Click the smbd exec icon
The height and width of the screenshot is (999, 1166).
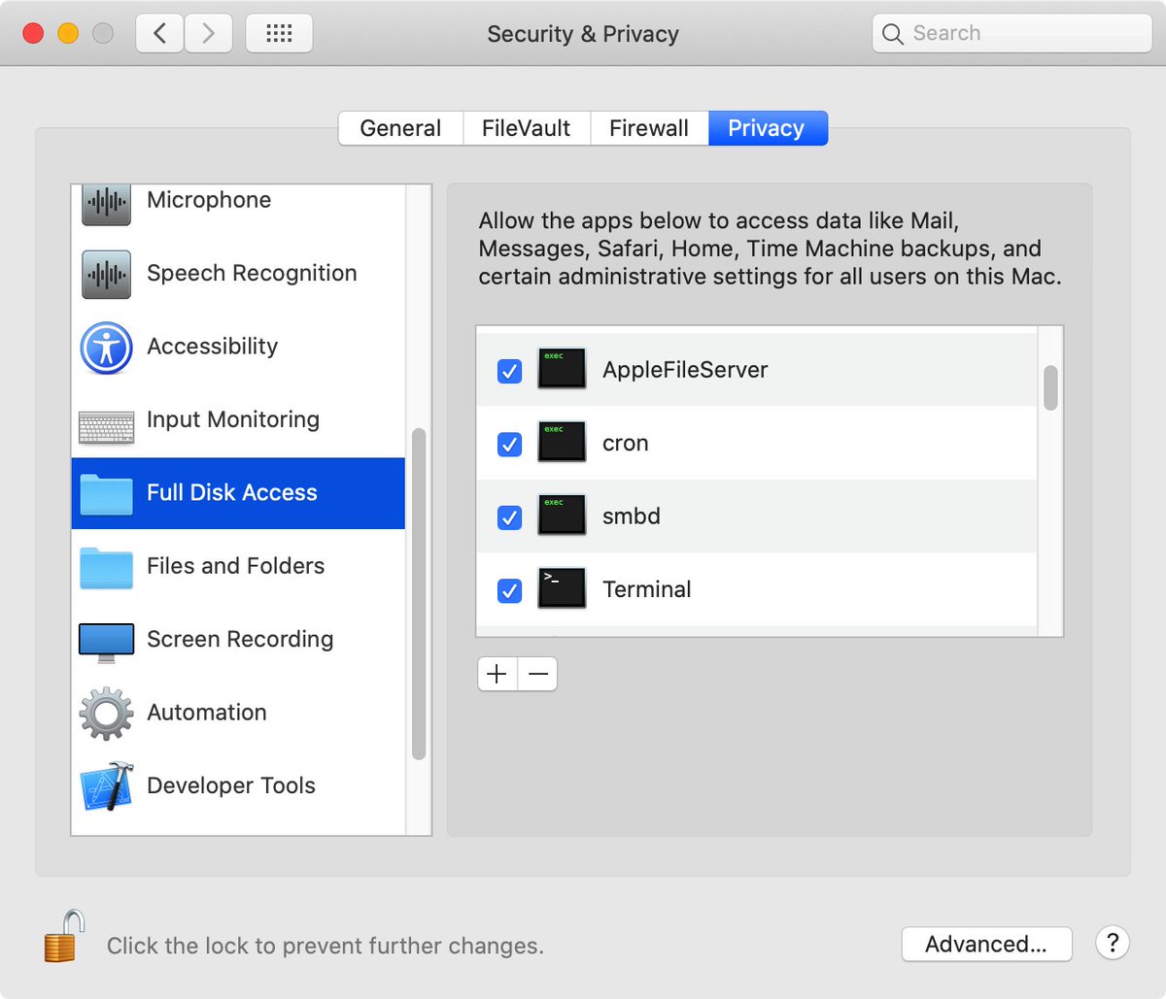(x=562, y=515)
